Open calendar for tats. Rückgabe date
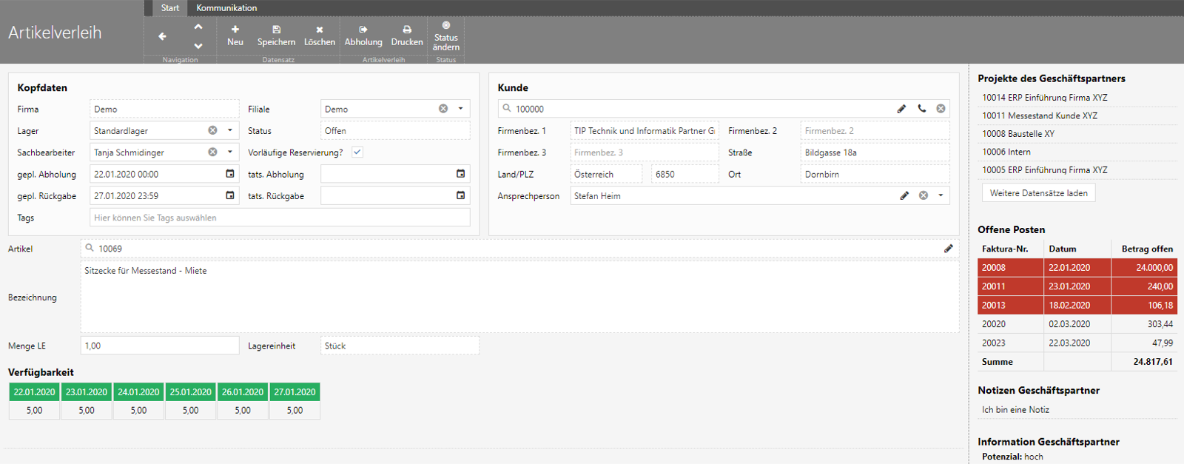The width and height of the screenshot is (1184, 464). click(x=460, y=195)
